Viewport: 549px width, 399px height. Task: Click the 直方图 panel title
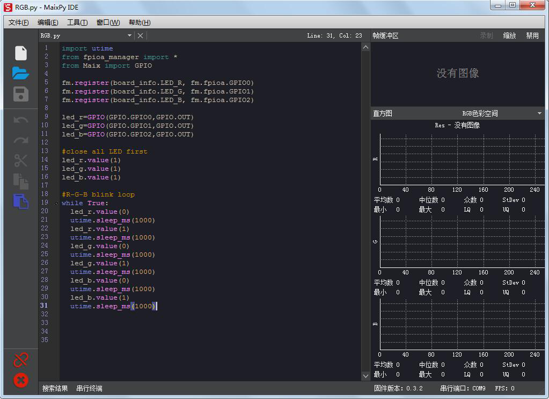point(382,113)
